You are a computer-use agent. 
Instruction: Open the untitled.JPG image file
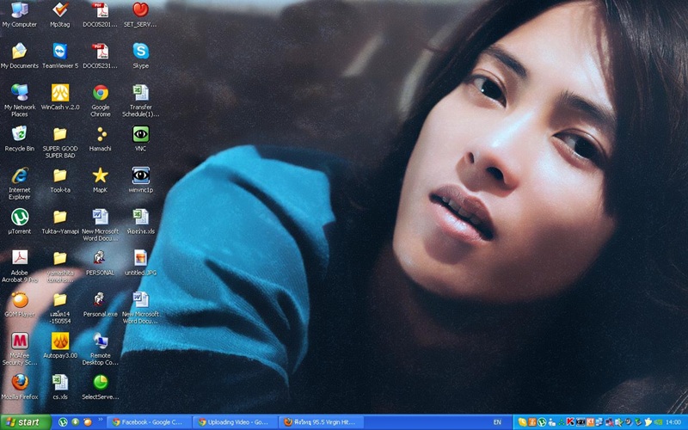coord(140,263)
